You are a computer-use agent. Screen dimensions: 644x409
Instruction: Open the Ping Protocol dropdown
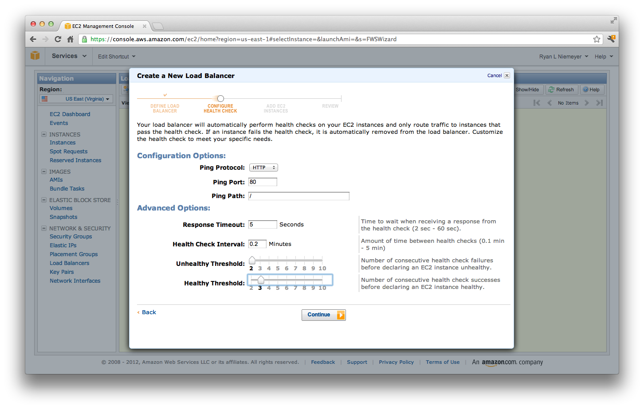pyautogui.click(x=263, y=167)
